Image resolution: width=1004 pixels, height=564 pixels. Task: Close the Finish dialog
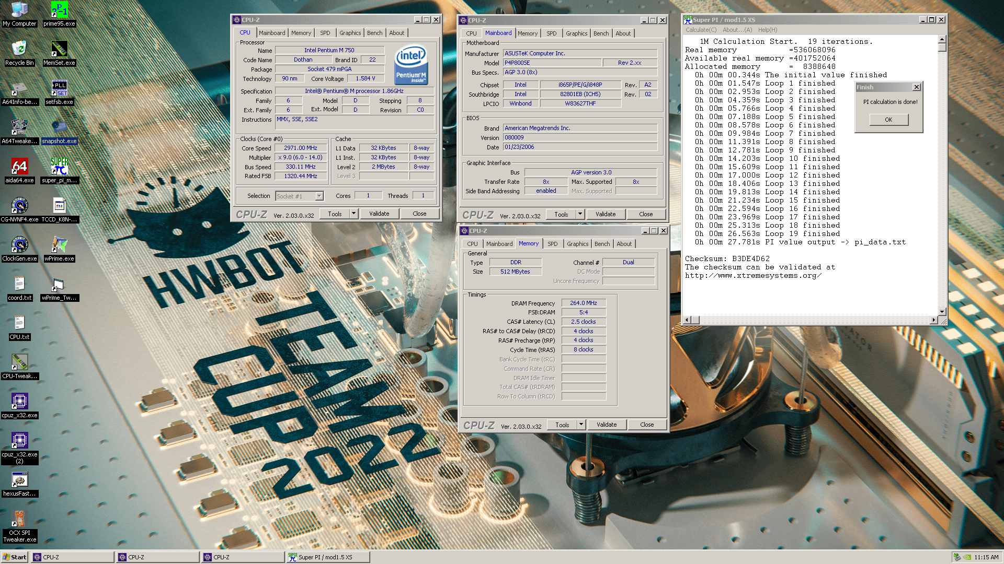[916, 87]
